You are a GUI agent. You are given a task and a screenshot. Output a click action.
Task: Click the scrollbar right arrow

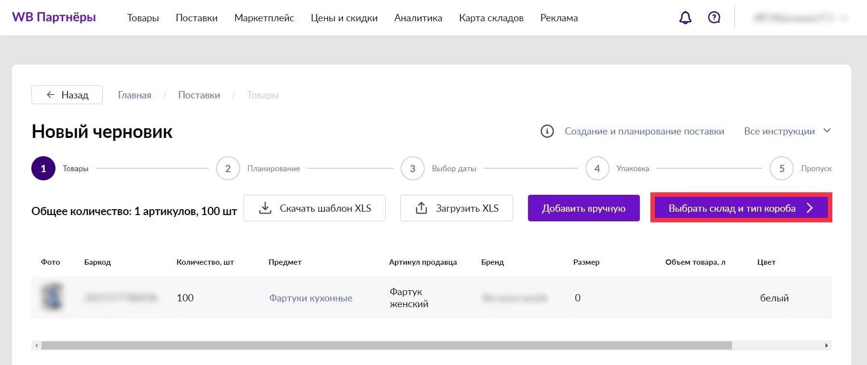(x=826, y=346)
